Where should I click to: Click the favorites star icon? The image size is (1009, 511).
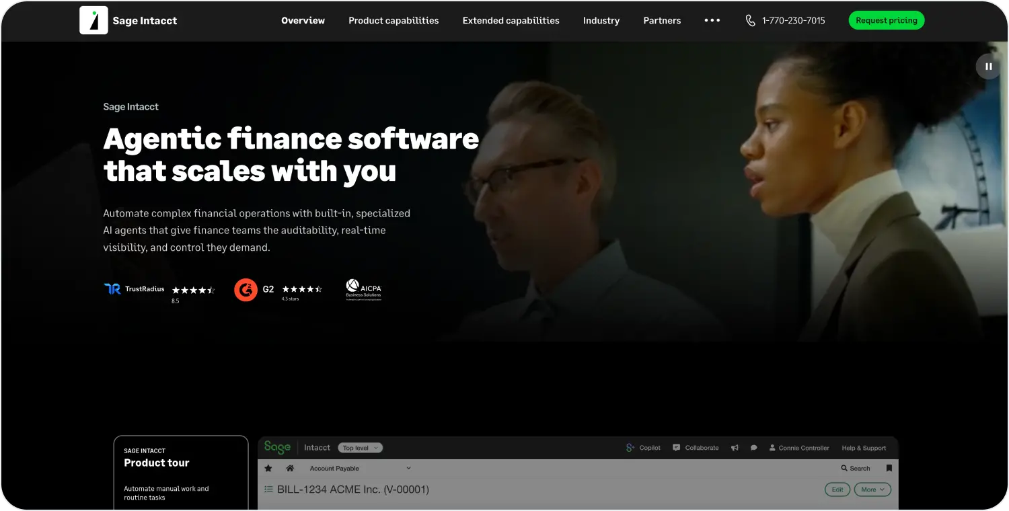tap(268, 468)
